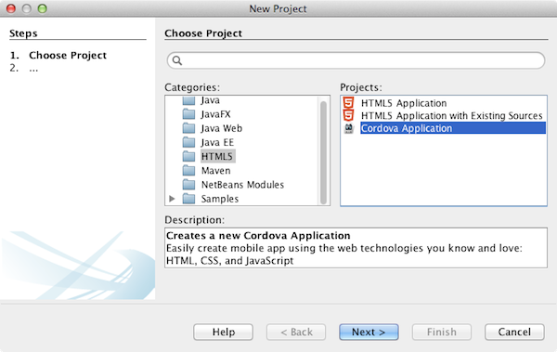Select the JavaFX category
This screenshot has height=352, width=557.
pyautogui.click(x=215, y=114)
